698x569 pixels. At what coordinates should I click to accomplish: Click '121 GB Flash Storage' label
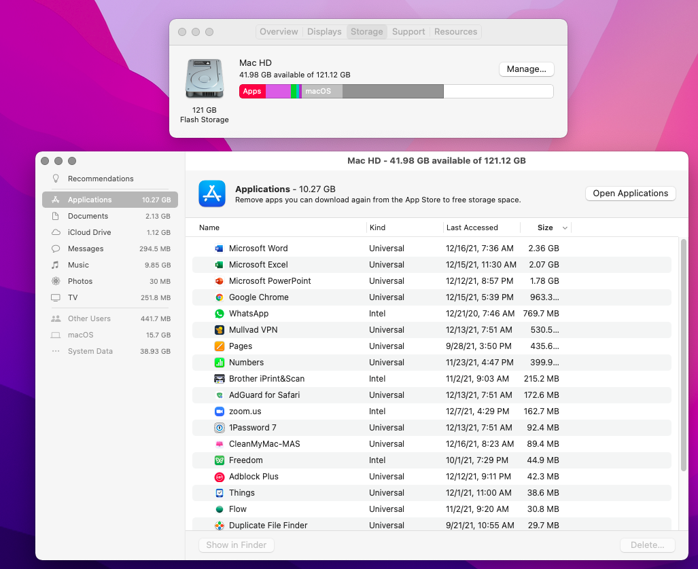click(x=205, y=115)
